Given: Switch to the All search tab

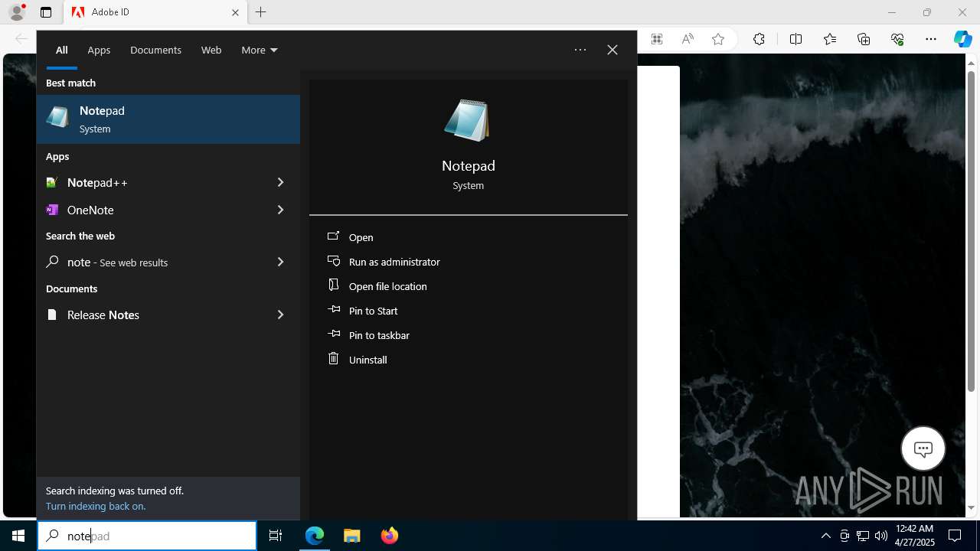Looking at the screenshot, I should click(61, 50).
